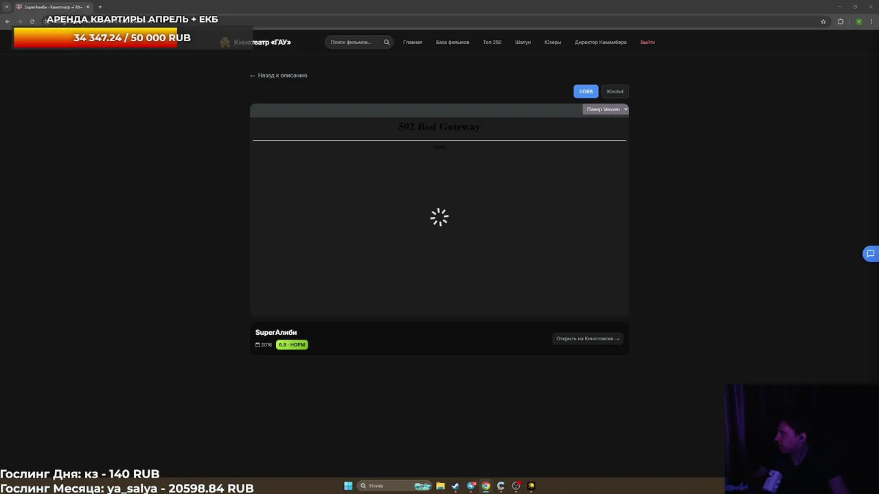Open the Windows Start menu
This screenshot has width=879, height=494.
[x=348, y=486]
